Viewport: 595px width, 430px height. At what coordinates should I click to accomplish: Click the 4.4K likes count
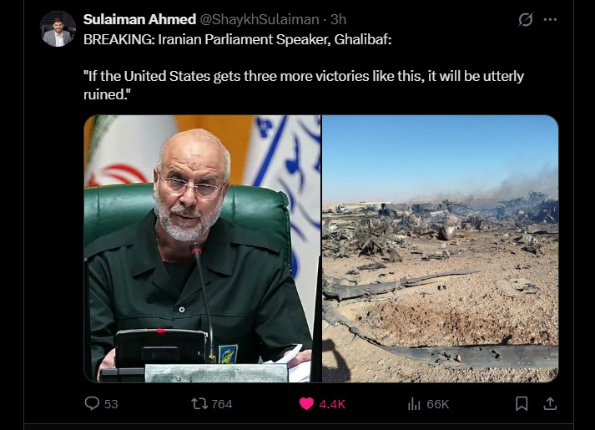(x=332, y=404)
